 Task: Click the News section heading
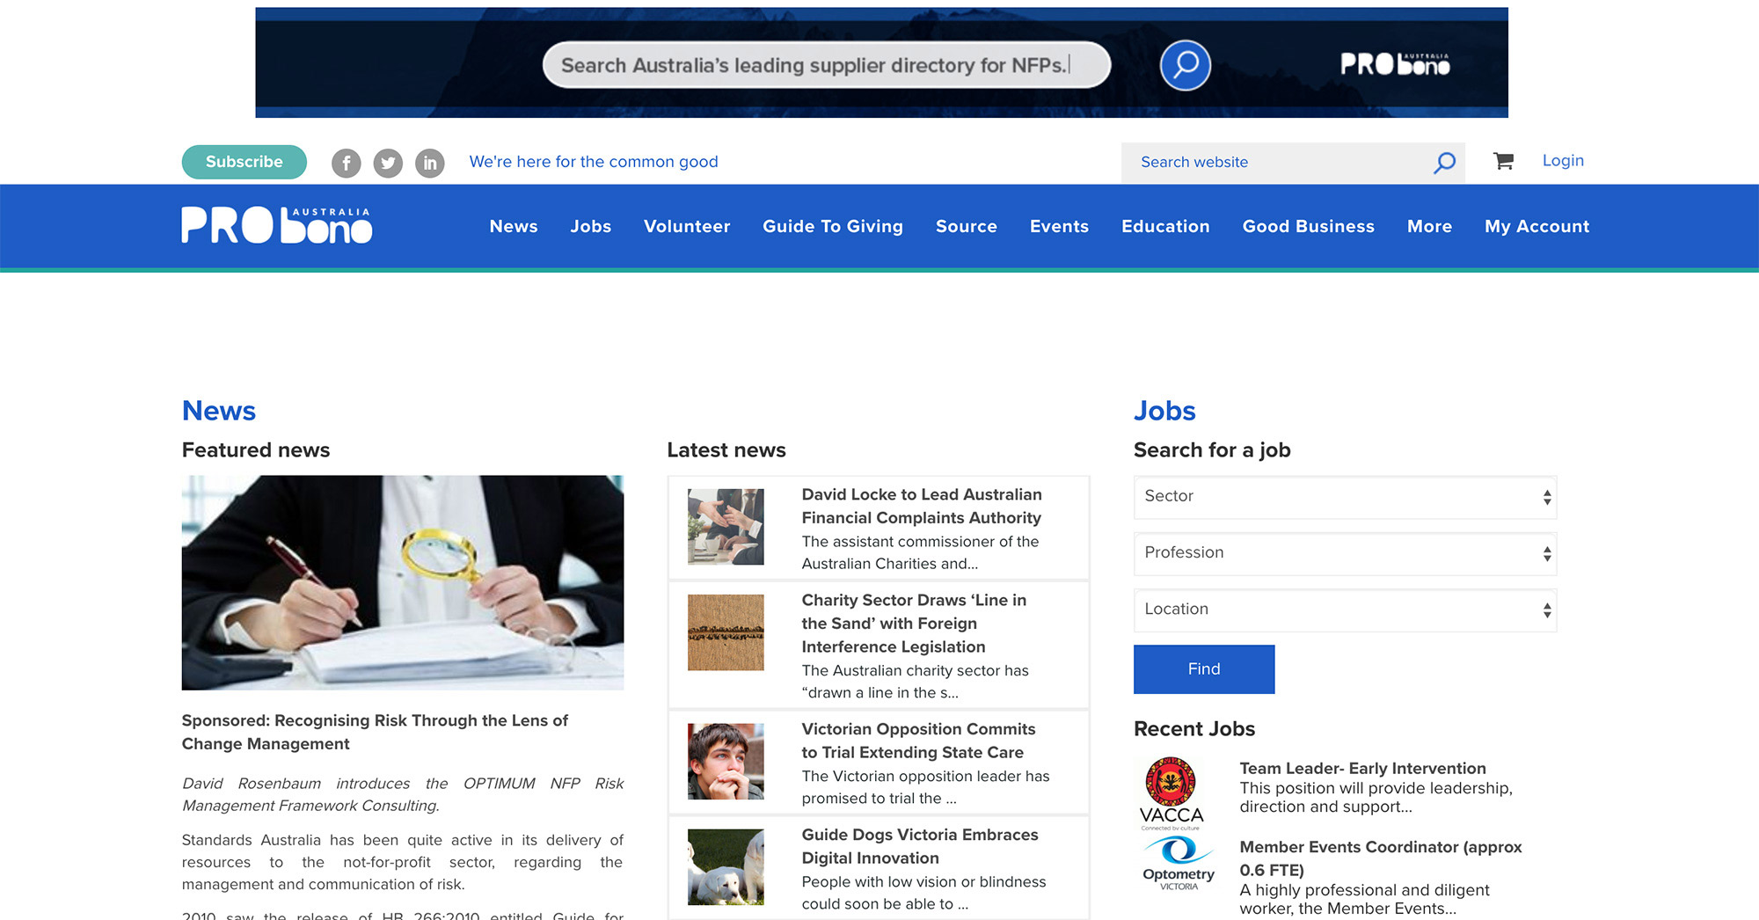coord(219,411)
